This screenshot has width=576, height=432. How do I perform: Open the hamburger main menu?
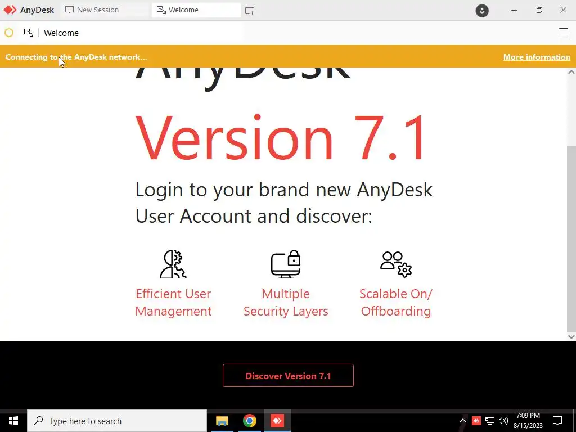(564, 33)
